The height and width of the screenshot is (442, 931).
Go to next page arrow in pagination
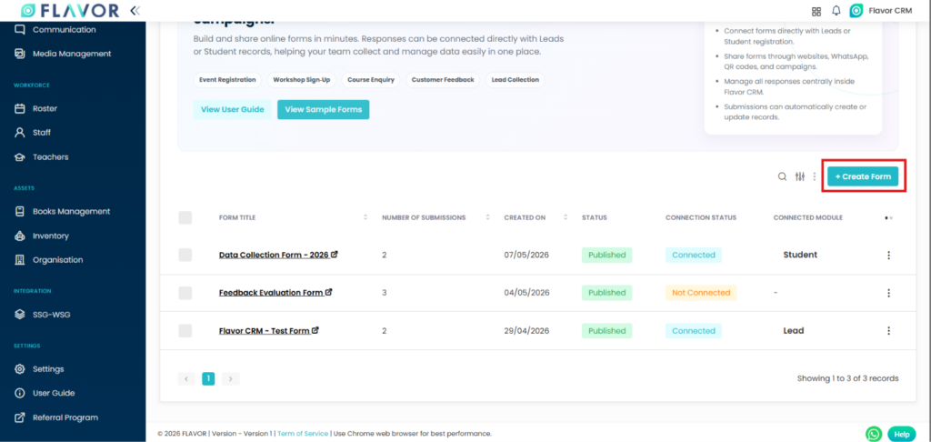tap(230, 378)
